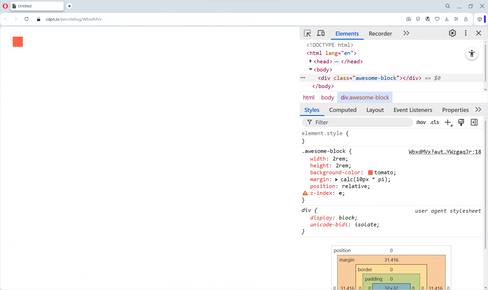The height and width of the screenshot is (290, 488).
Task: Open DevTools three-dot customize menu
Action: [x=466, y=33]
